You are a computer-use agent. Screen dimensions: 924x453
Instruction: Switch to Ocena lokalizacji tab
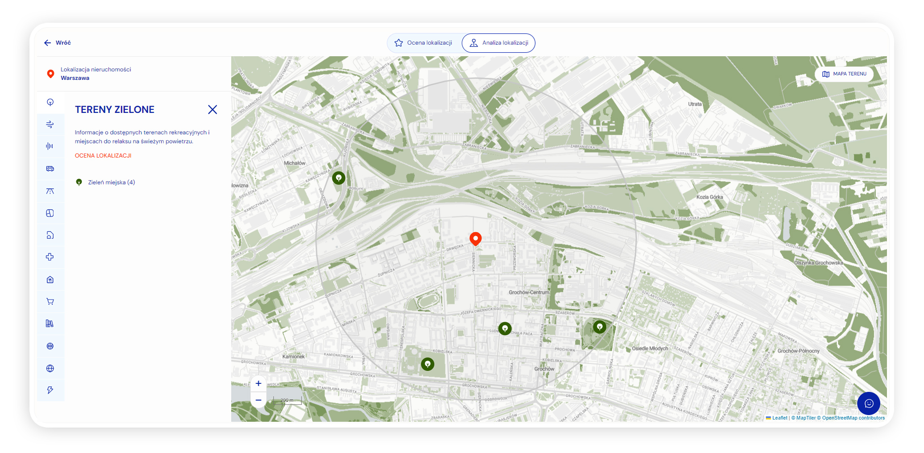coord(423,43)
